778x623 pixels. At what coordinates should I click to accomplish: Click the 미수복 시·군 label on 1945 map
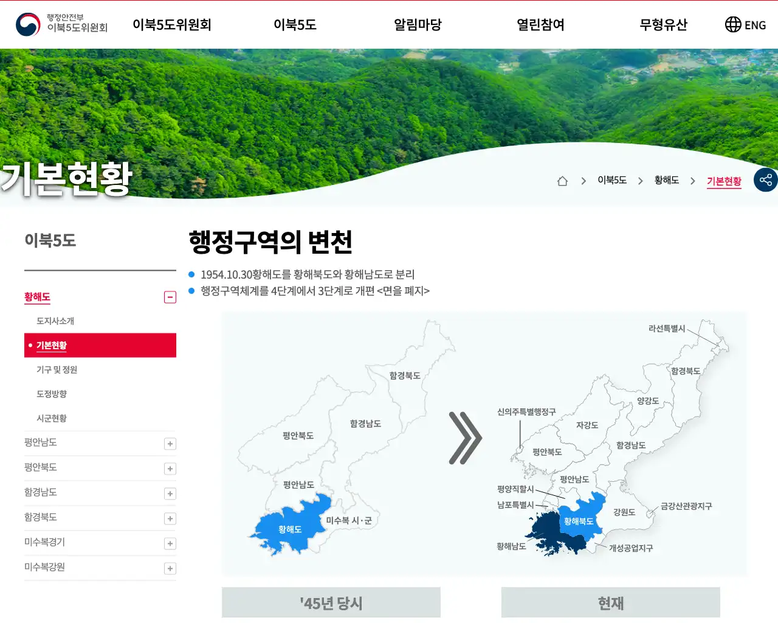point(349,521)
